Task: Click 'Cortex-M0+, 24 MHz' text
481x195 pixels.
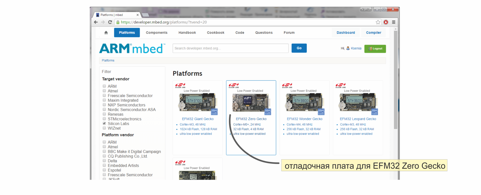Action: 247,124
